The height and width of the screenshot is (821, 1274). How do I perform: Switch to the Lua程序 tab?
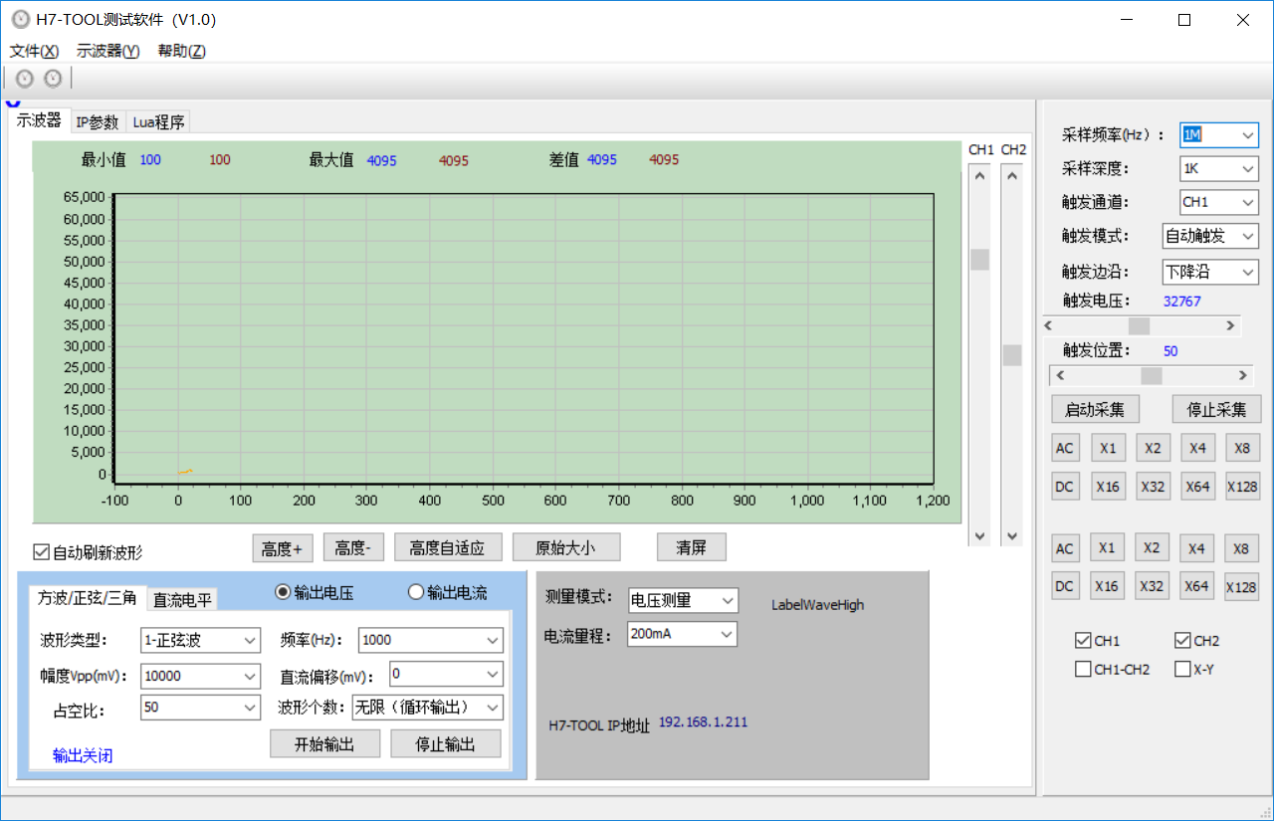coord(158,122)
